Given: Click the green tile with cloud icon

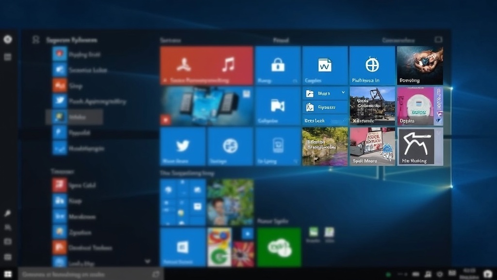Looking at the screenshot, I should pos(279,247).
